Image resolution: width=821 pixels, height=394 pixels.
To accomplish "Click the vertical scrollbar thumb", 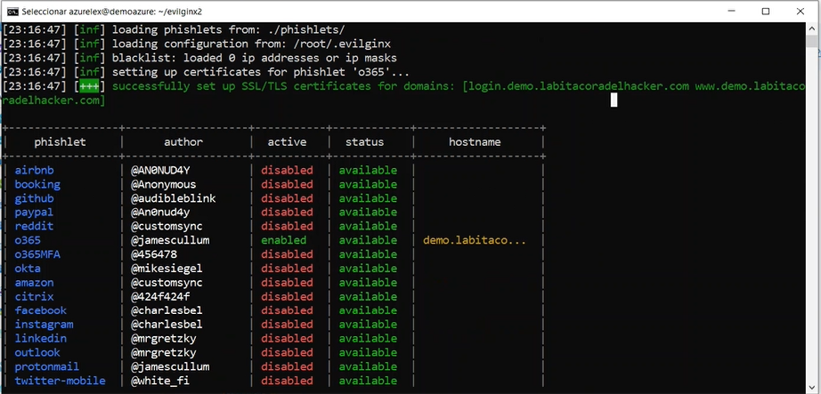I will pos(811,41).
